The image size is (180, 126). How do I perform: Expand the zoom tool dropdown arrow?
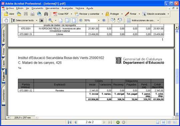point(56,21)
